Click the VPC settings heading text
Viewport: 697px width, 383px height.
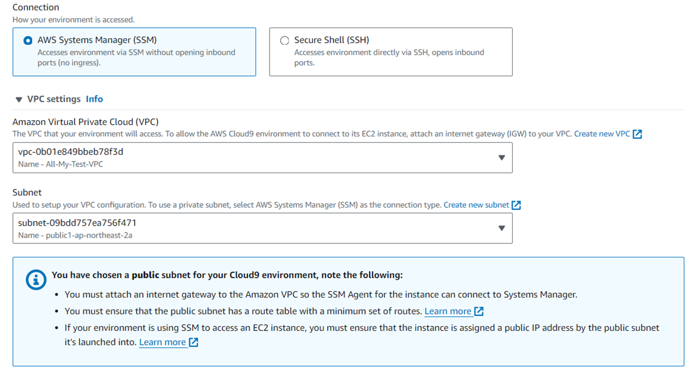pyautogui.click(x=54, y=99)
